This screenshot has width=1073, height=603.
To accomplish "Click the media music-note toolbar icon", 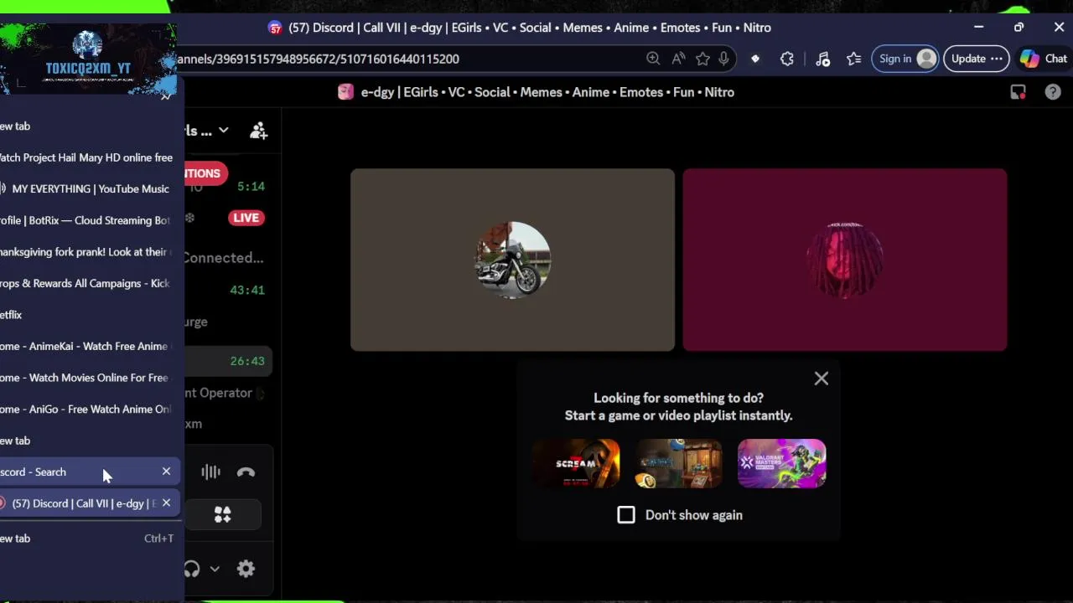I will point(822,59).
